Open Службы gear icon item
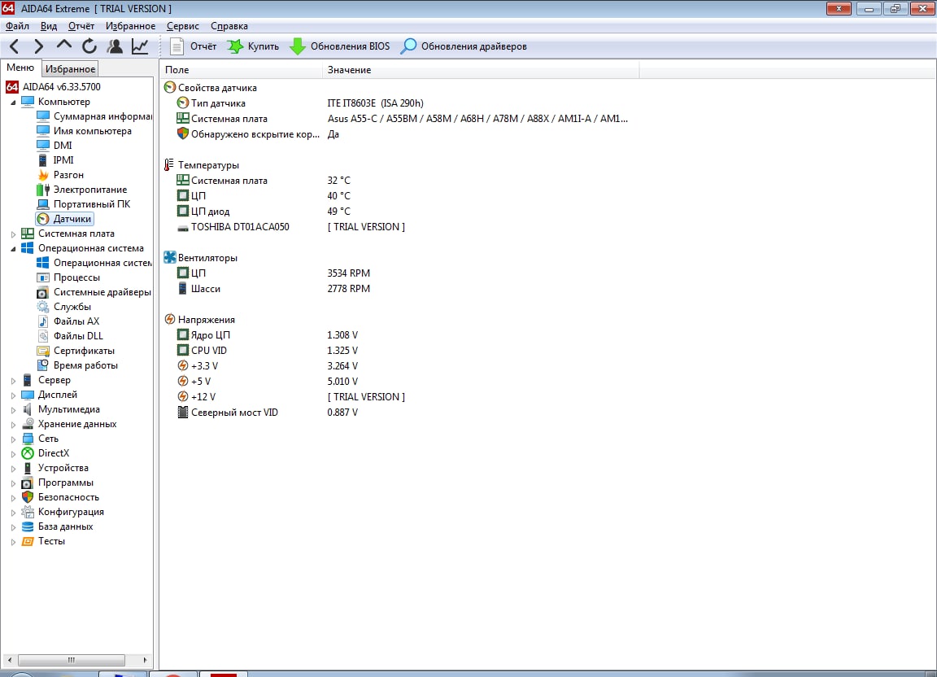 [64, 307]
